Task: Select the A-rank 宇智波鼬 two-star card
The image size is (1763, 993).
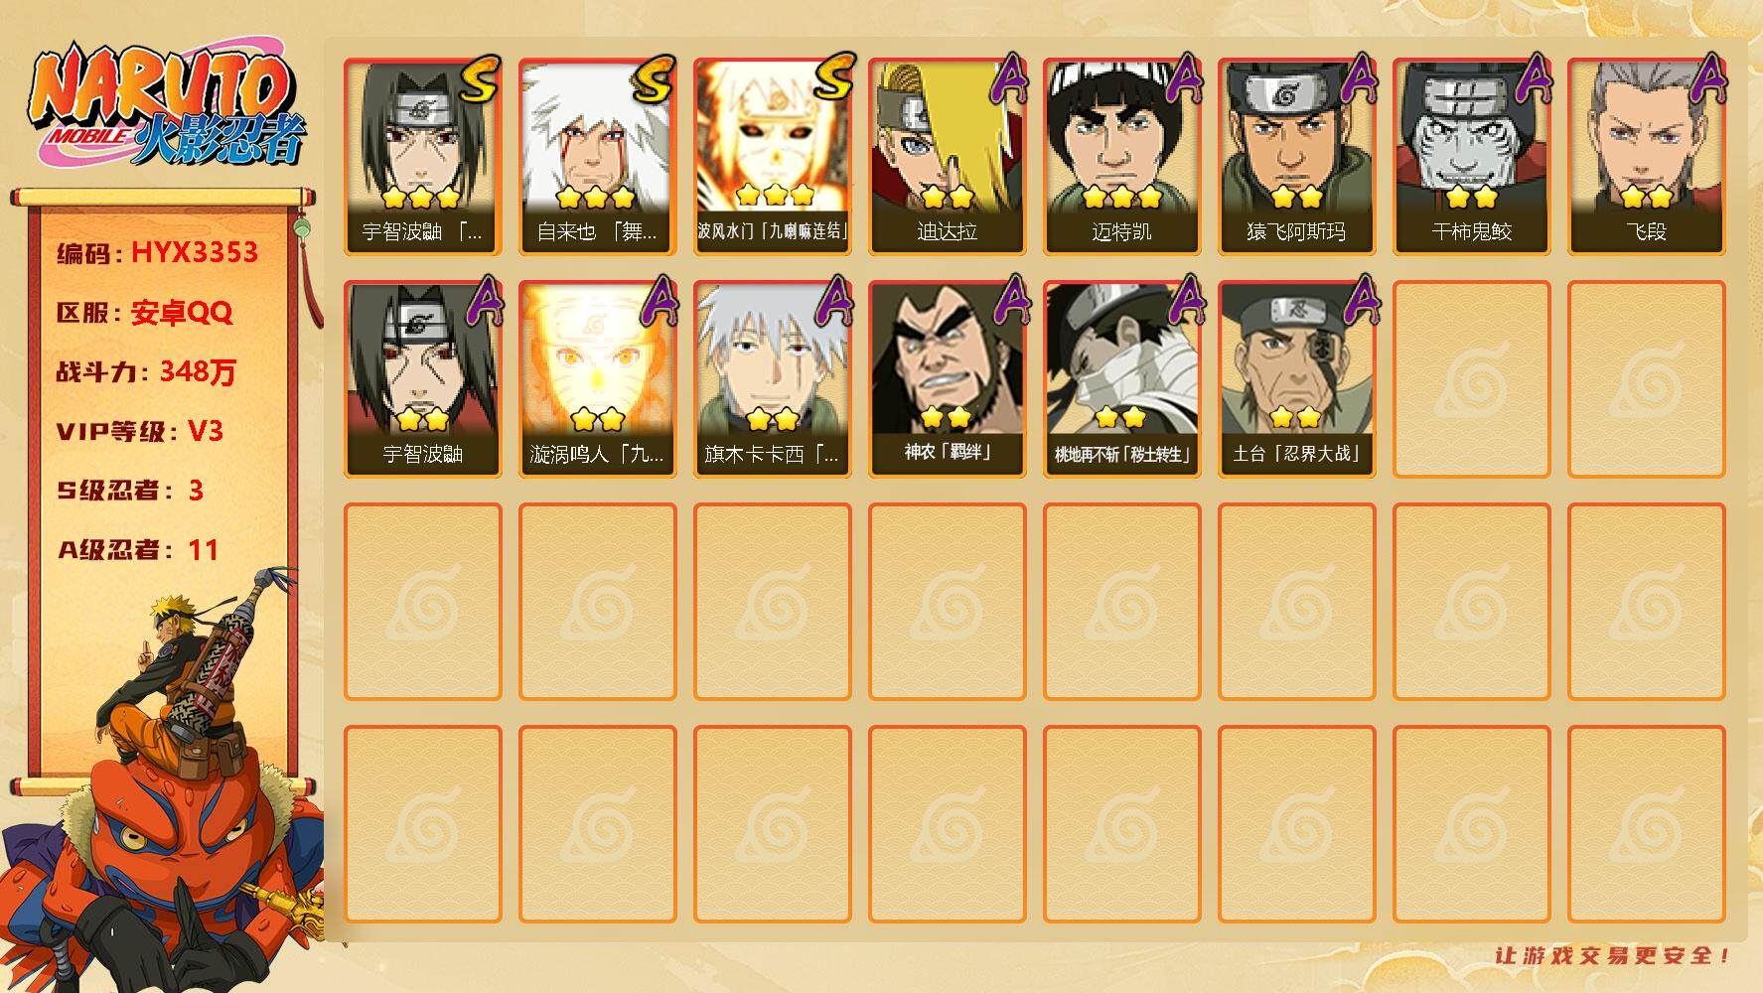Action: [422, 379]
